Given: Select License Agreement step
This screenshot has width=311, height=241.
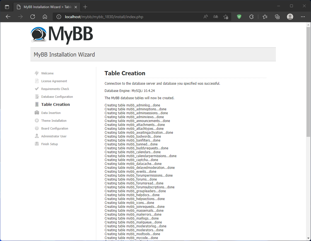Looking at the screenshot, I should click(x=54, y=81).
